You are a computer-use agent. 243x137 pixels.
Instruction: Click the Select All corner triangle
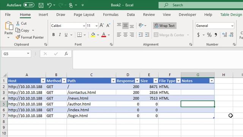pyautogui.click(x=5, y=75)
